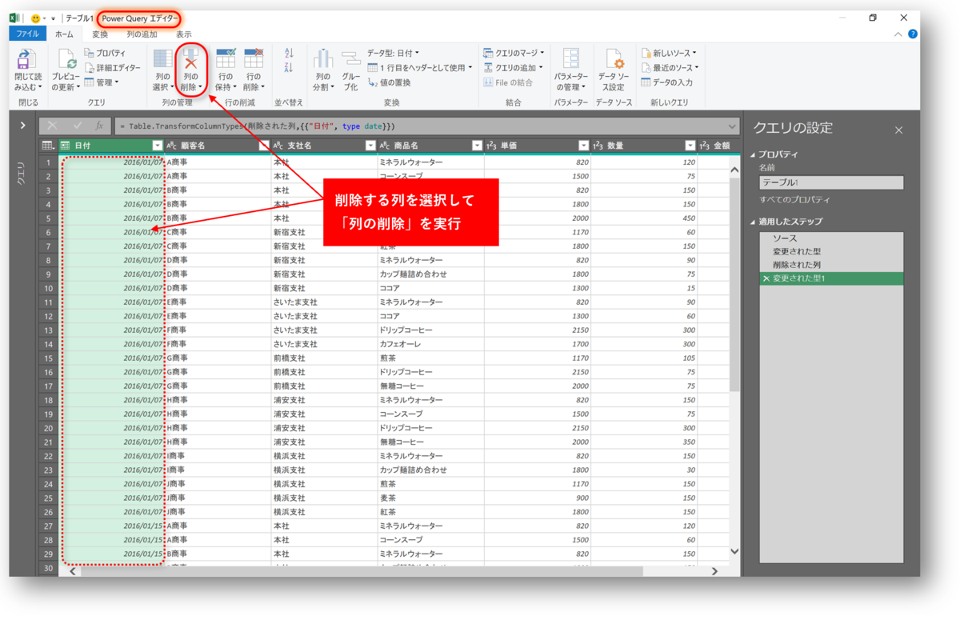Click the formula bar text Table.TransformColumnTypes
This screenshot has width=960, height=628.
186,126
